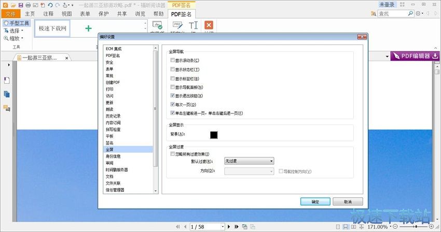The width and height of the screenshot is (441, 232).
Task: Click the predefined text pencil icon in the ribbon
Action: pos(177,25)
